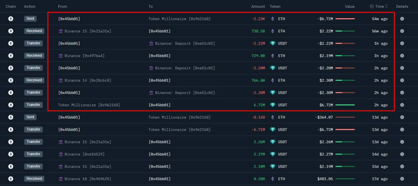This screenshot has width=418, height=186.
Task: Open details info icon for the 15d ago transaction
Action: click(x=402, y=166)
